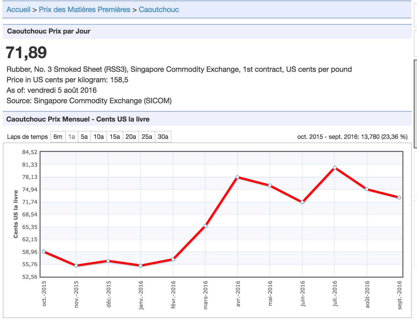Click the 'Price in US cents per kilogram' line
This screenshot has height=323, width=417.
click(x=68, y=80)
